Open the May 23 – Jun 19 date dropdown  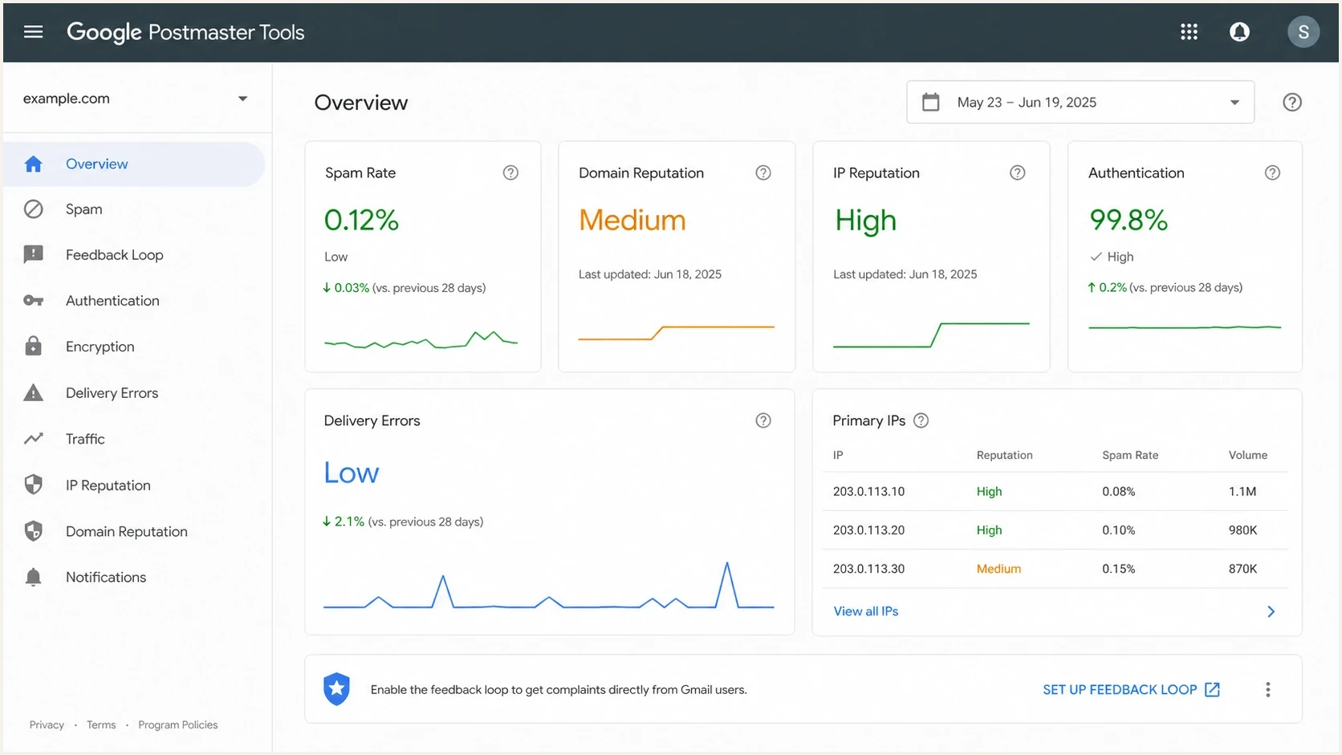tap(1080, 102)
